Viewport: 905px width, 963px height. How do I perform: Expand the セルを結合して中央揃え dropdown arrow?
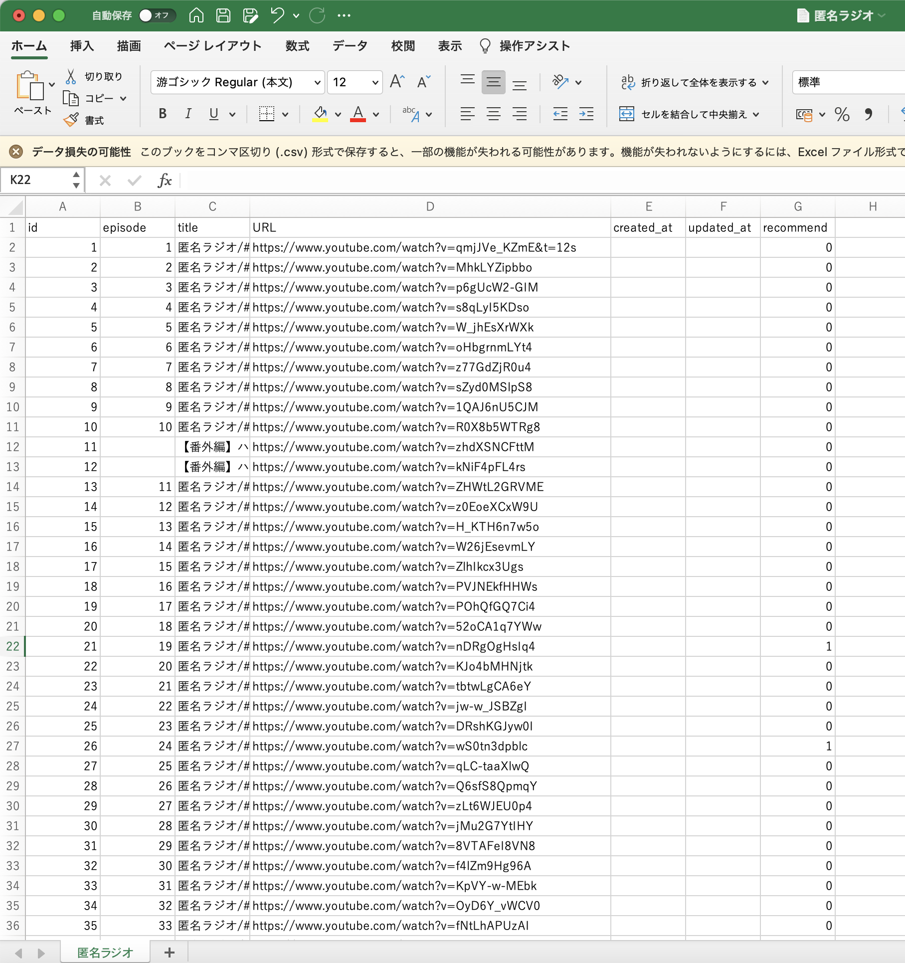click(756, 115)
